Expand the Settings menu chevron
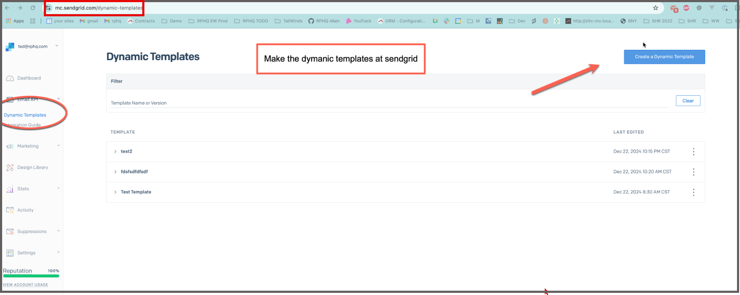Screen dimensions: 740x295 tap(58, 252)
